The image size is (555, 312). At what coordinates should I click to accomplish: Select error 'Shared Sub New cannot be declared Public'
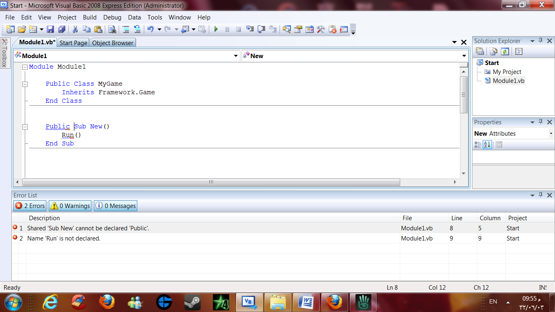click(x=283, y=228)
